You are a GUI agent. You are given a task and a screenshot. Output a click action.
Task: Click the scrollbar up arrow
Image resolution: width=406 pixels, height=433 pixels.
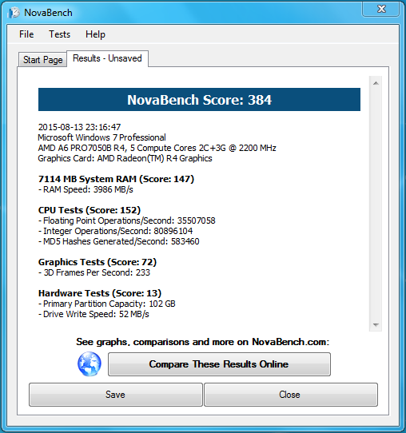[376, 83]
